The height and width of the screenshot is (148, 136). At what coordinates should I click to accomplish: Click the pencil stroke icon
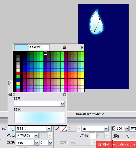(57, 128)
